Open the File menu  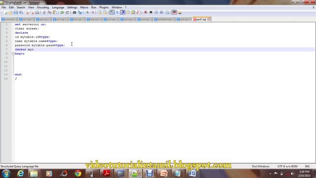tap(3, 7)
